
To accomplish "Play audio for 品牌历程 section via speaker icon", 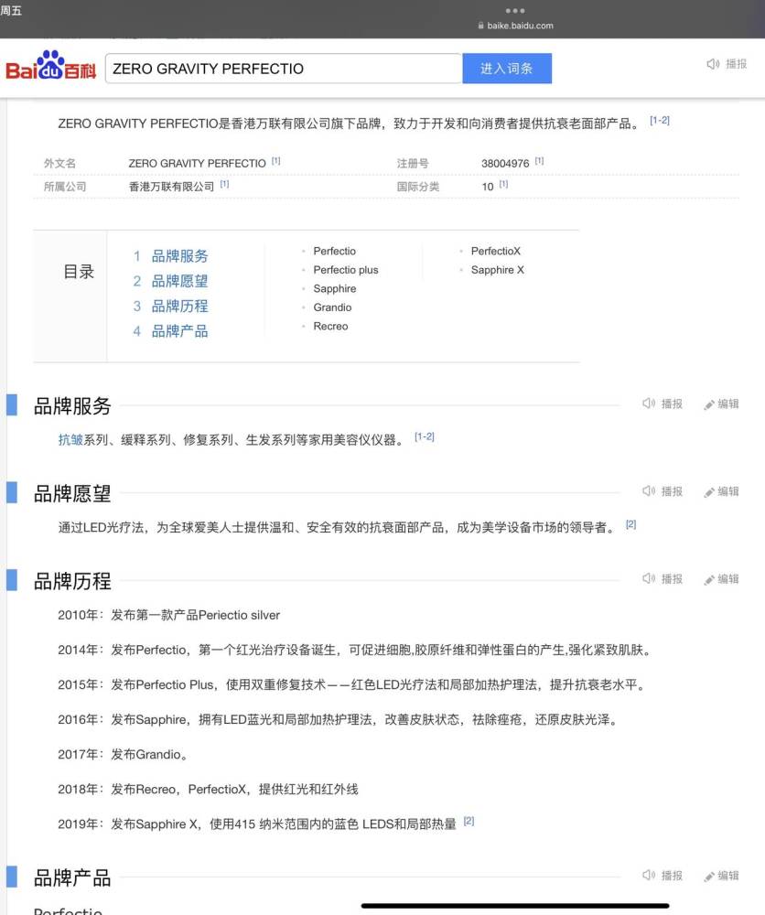I will 648,578.
